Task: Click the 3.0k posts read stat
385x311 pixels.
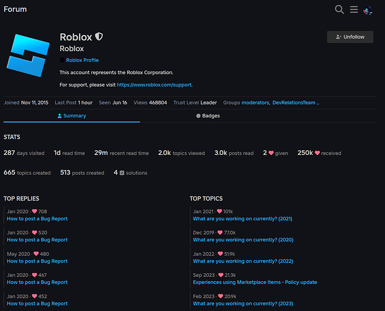Action: tap(234, 153)
